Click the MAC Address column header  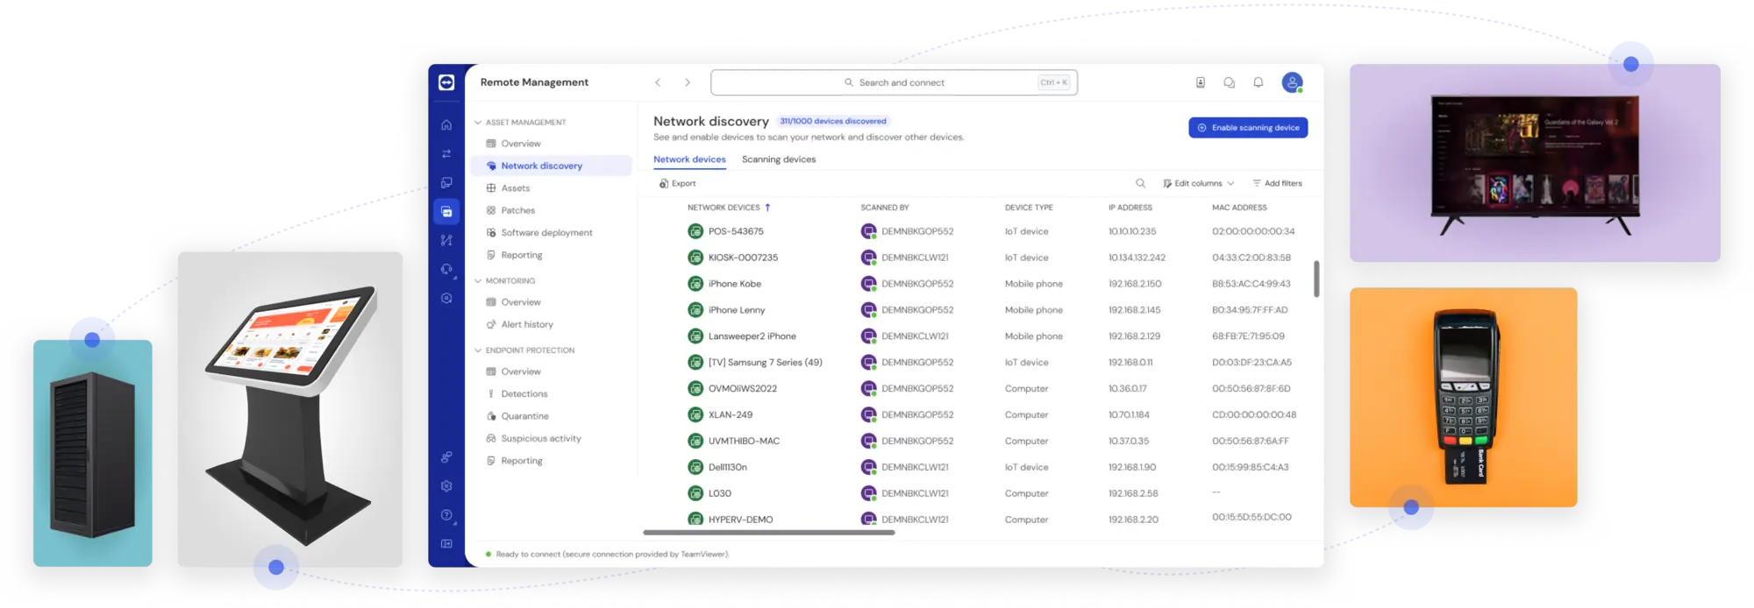(1239, 208)
